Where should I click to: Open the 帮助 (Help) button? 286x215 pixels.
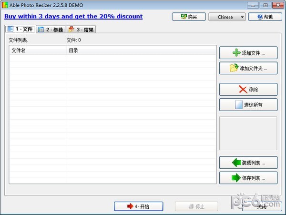[x=265, y=17]
